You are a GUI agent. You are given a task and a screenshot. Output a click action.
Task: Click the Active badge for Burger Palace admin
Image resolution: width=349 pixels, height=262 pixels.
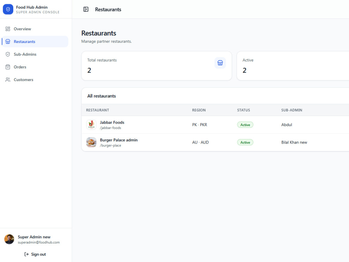pos(245,143)
